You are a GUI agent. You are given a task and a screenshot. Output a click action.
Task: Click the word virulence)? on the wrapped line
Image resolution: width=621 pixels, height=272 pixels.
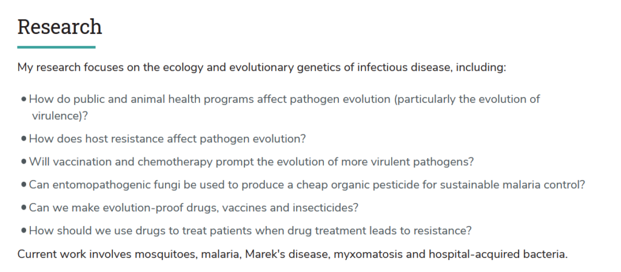tap(60, 116)
